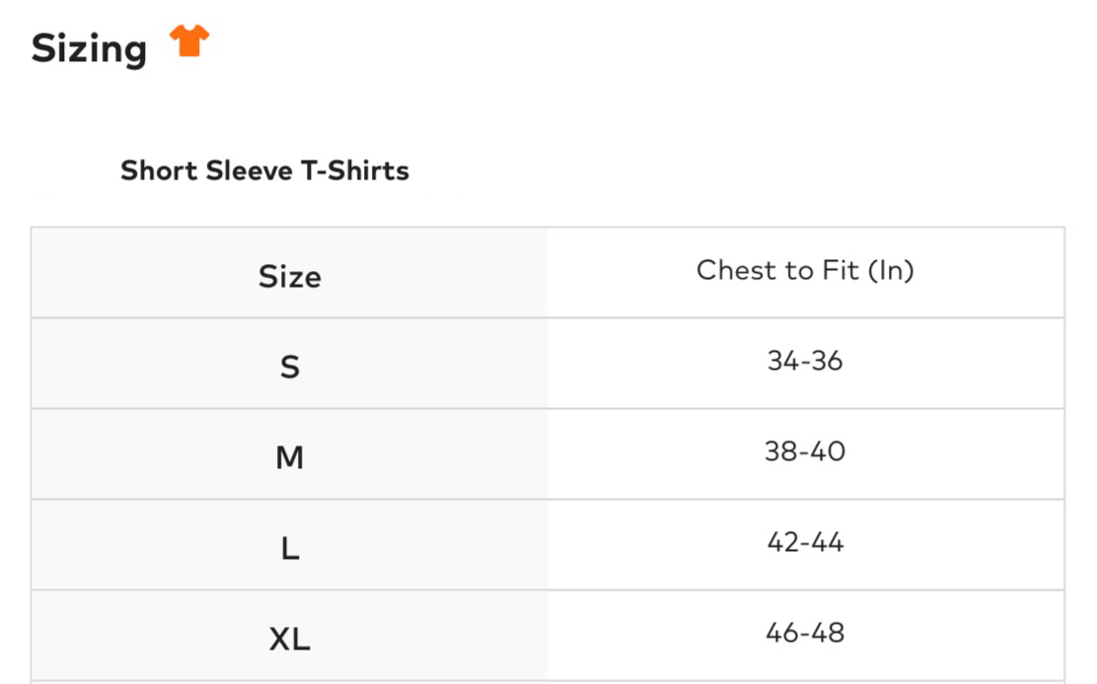Image resolution: width=1097 pixels, height=684 pixels.
Task: Click the Sizing heading text
Action: (89, 48)
